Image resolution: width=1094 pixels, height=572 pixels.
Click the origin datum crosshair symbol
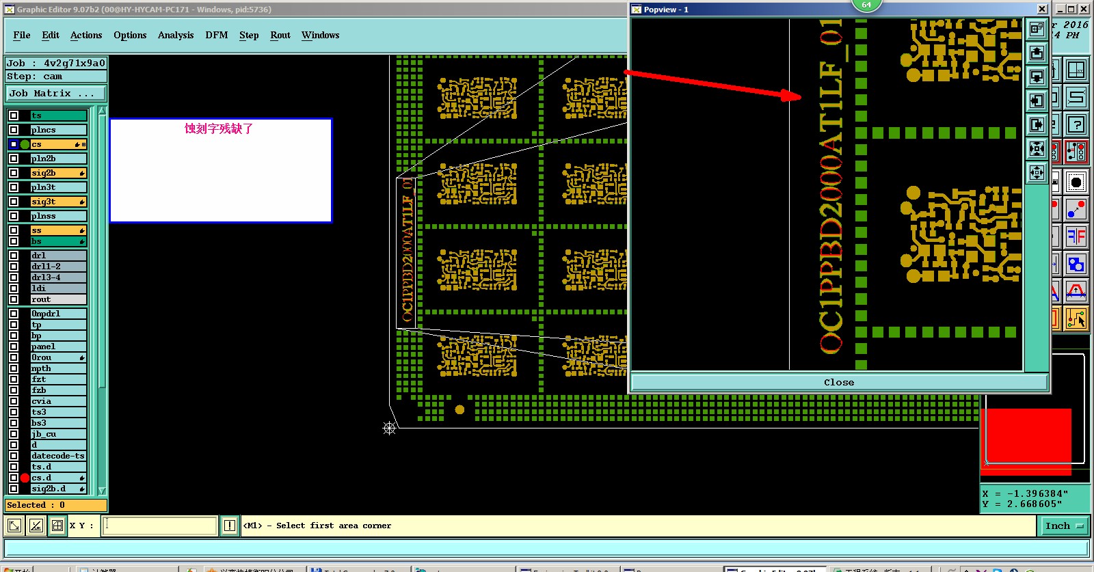tap(389, 428)
